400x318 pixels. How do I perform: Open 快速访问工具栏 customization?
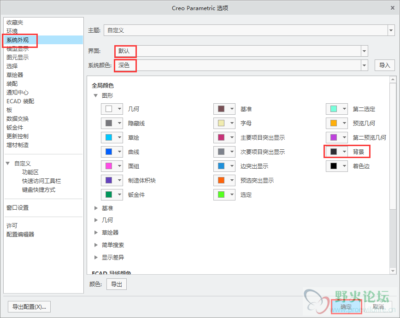tap(41, 181)
